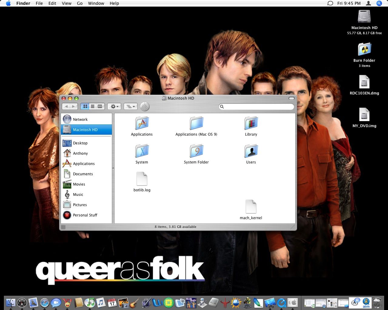Open Safari from the Dock
The image size is (388, 310).
(45, 302)
